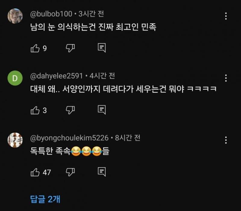Reply to the @dahyelee2591 comment
This screenshot has width=241, height=211.
click(102, 110)
